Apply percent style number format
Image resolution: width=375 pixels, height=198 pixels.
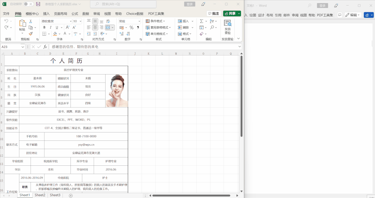tap(131, 27)
